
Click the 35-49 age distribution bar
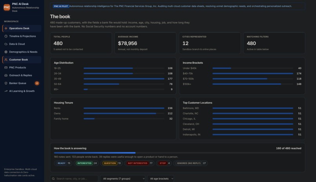click(x=124, y=79)
